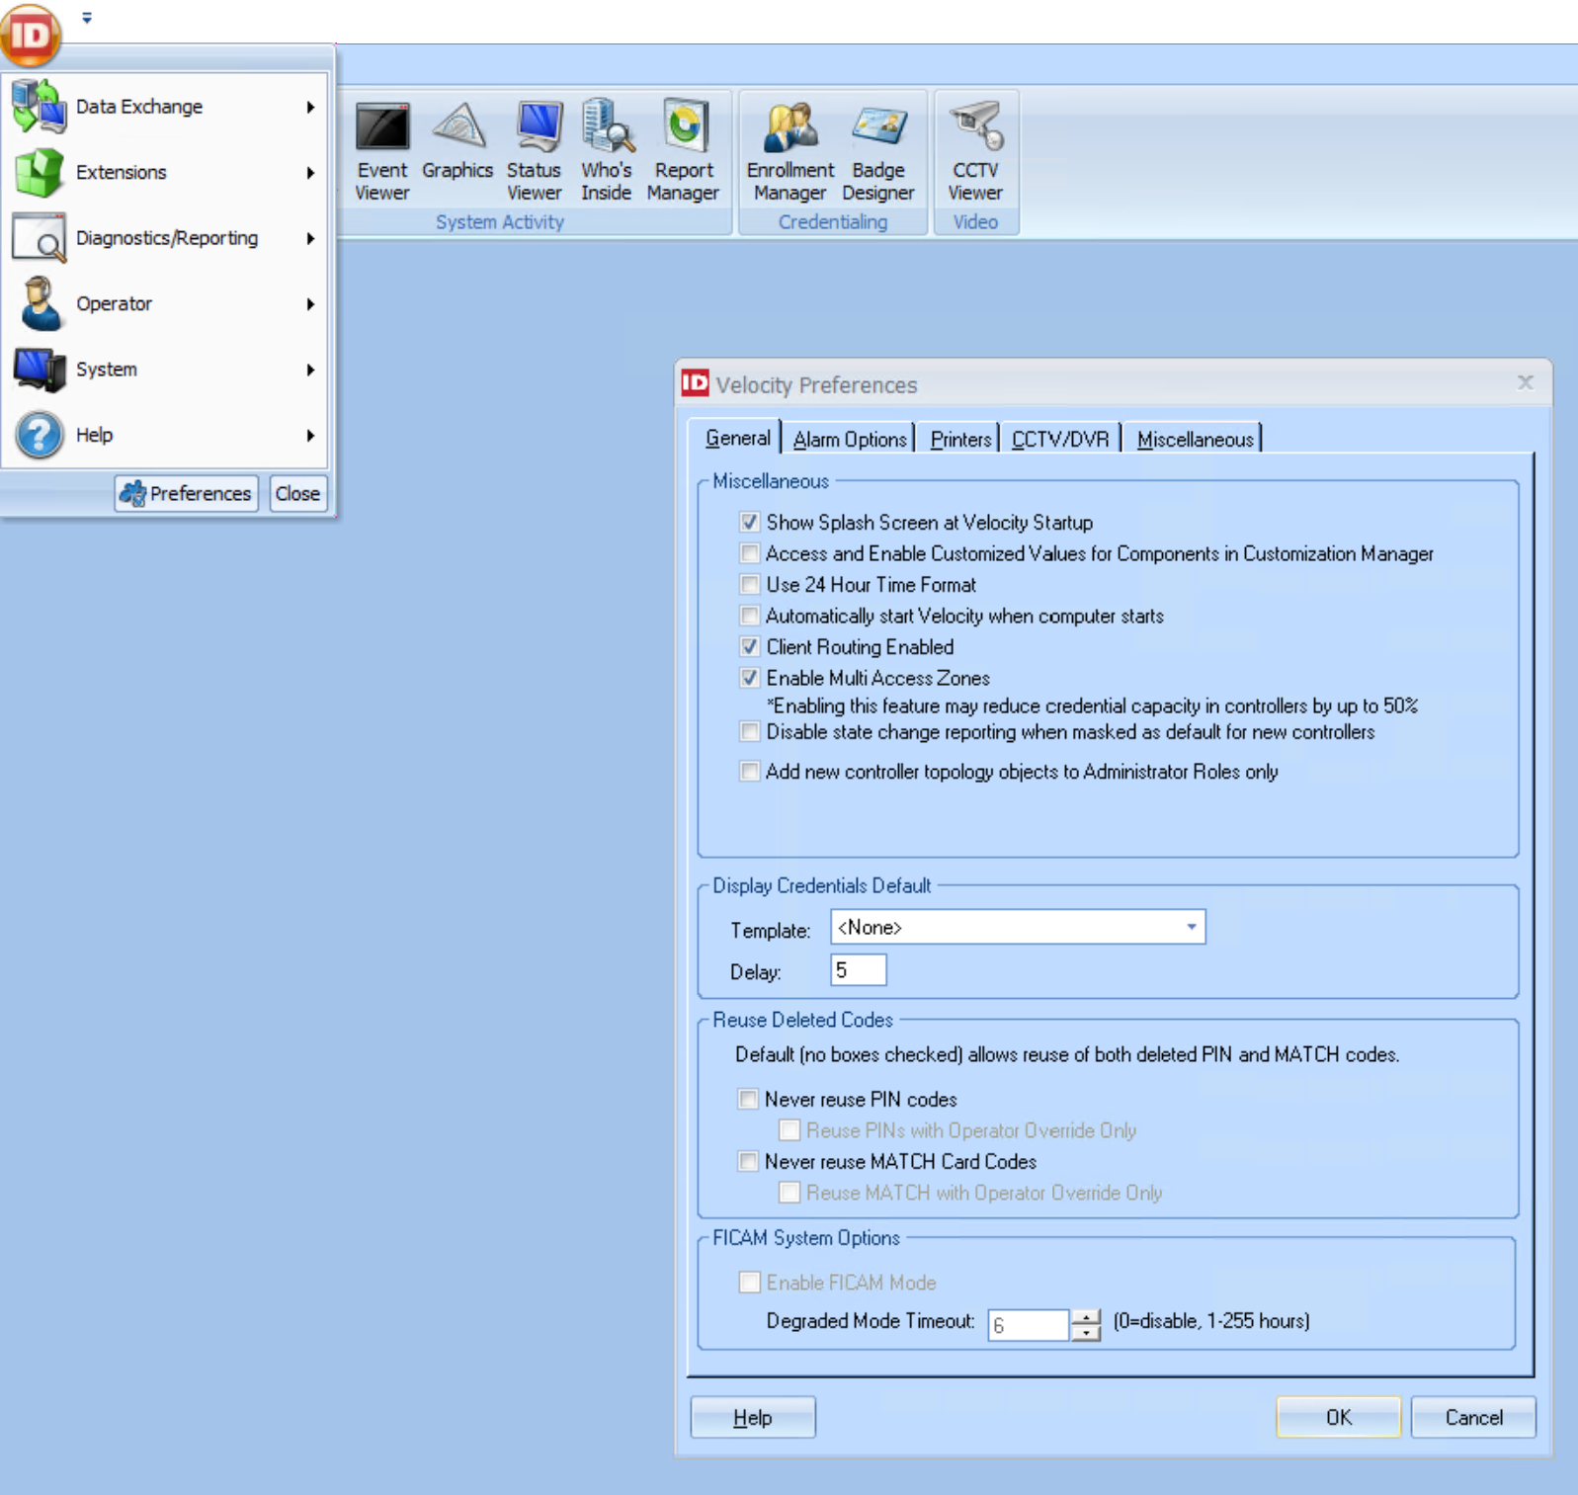
Task: Open the Report Manager
Action: coord(684,153)
